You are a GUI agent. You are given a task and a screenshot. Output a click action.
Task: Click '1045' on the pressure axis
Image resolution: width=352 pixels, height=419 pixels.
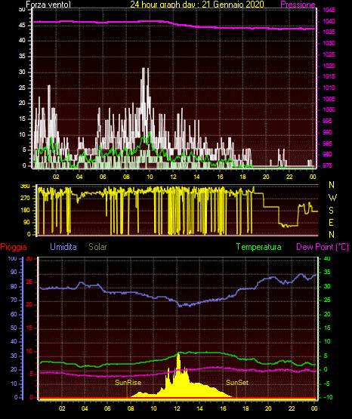coord(329,10)
